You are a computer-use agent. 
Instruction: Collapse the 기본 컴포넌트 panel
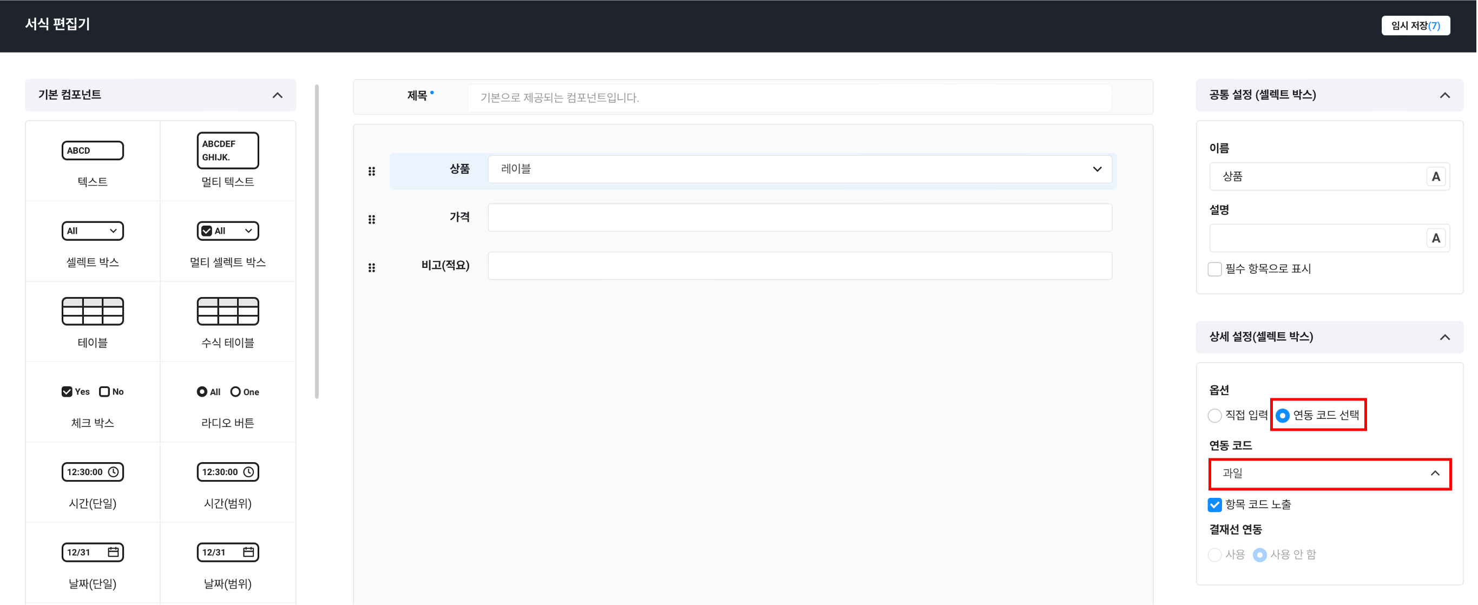coord(278,95)
